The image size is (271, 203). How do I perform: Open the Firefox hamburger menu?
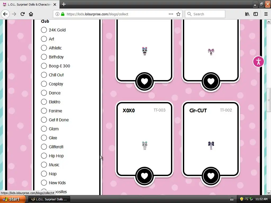point(266,14)
